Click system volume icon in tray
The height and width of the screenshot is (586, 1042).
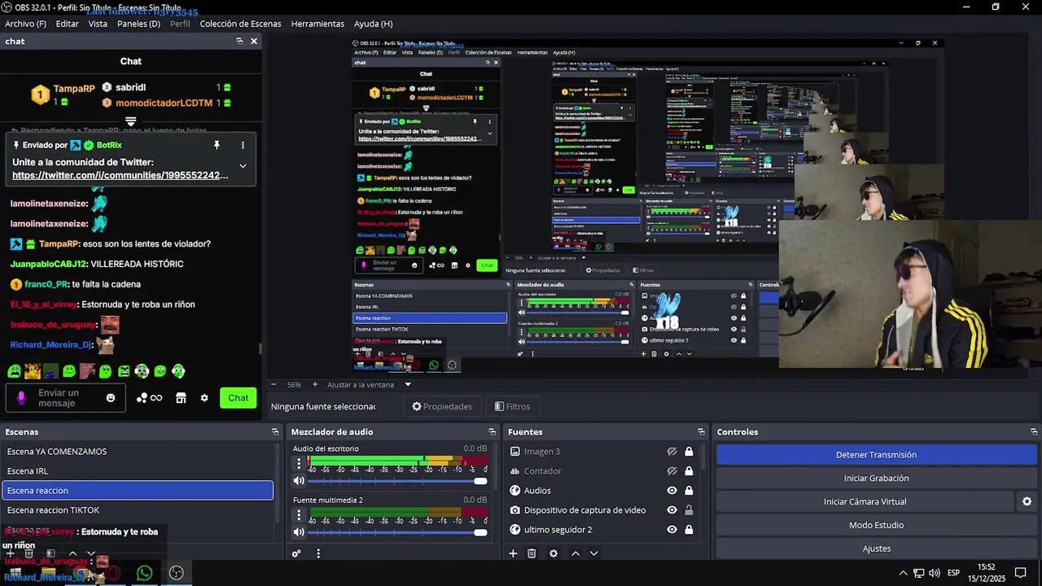[x=934, y=573]
